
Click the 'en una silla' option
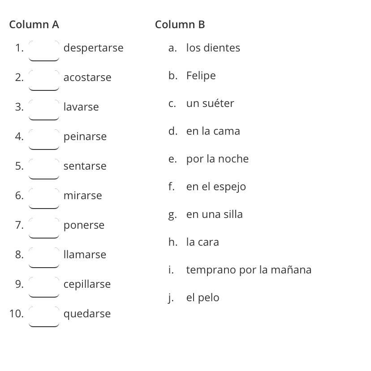pyautogui.click(x=214, y=214)
